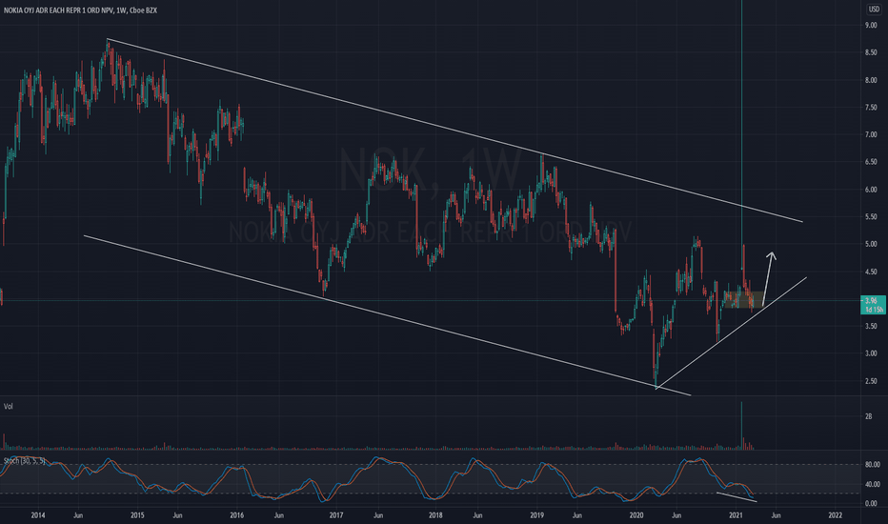Click the 2014 time axis label
Screen dimensions: 888x524
pos(38,515)
